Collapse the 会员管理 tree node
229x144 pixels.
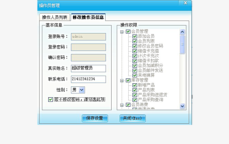pyautogui.click(x=122, y=32)
